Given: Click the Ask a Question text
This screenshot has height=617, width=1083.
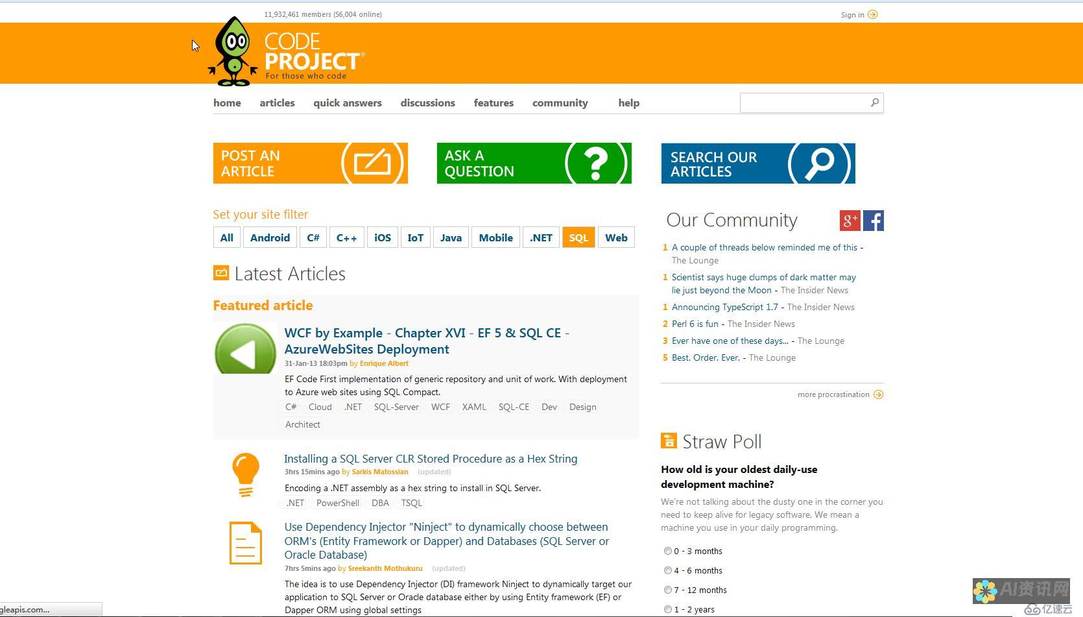Looking at the screenshot, I should [479, 163].
